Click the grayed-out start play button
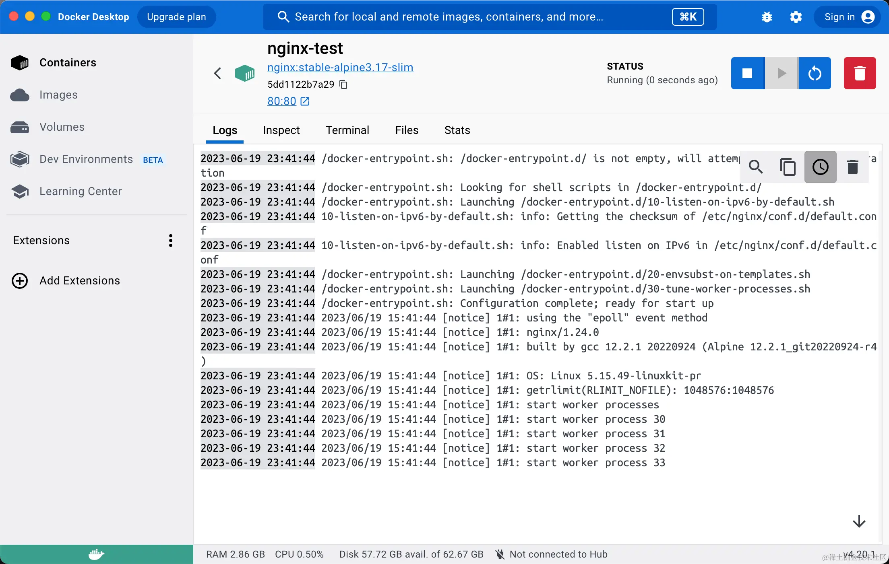 coord(781,73)
